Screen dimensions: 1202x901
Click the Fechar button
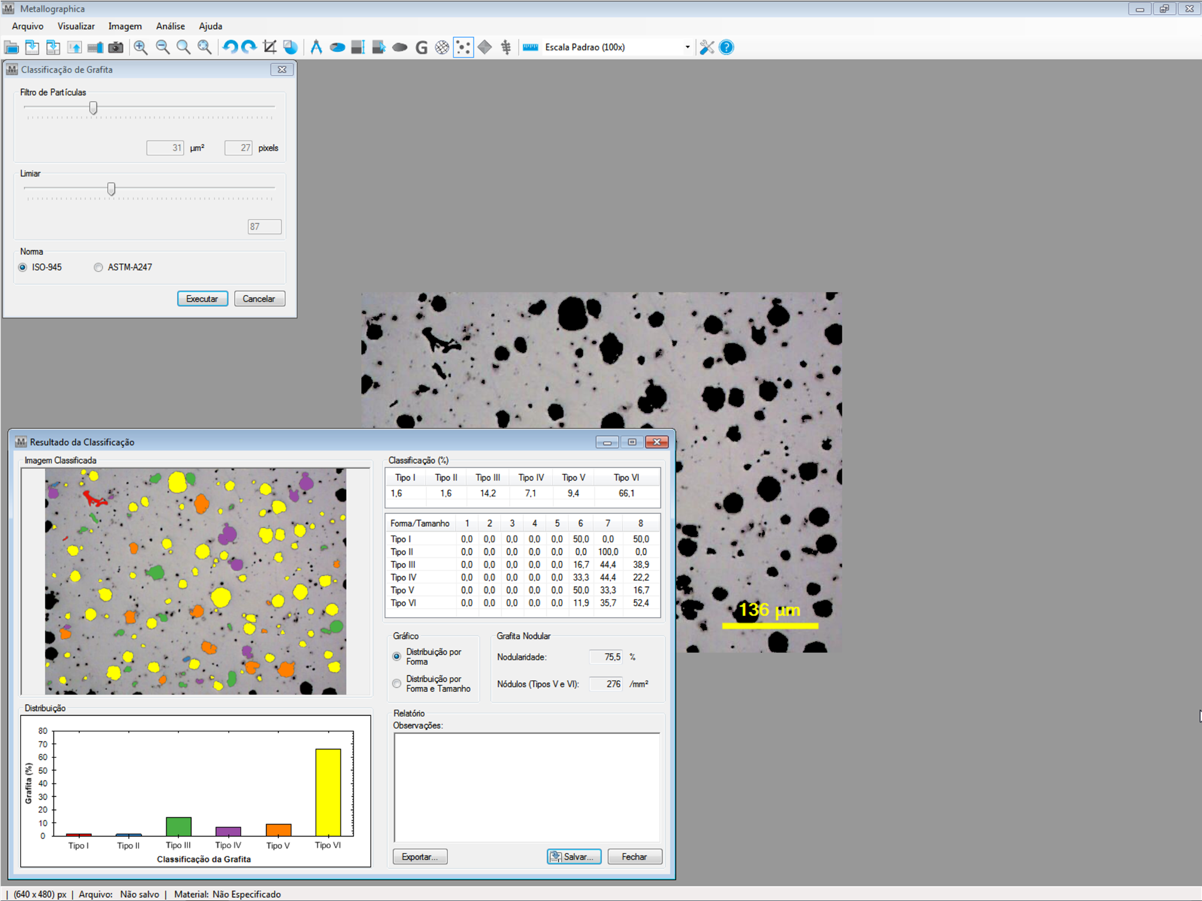634,857
